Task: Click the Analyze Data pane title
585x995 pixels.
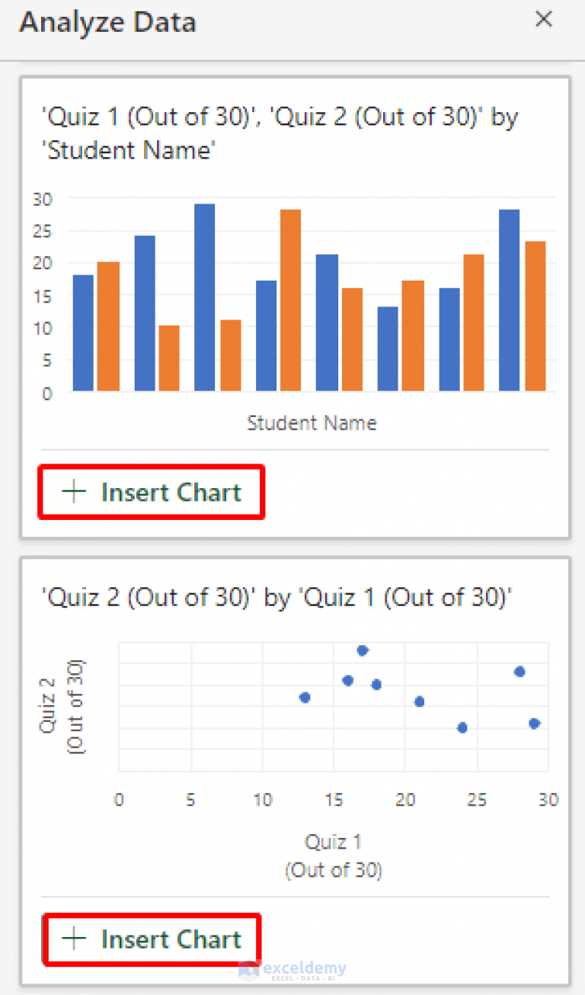Action: coord(107,23)
